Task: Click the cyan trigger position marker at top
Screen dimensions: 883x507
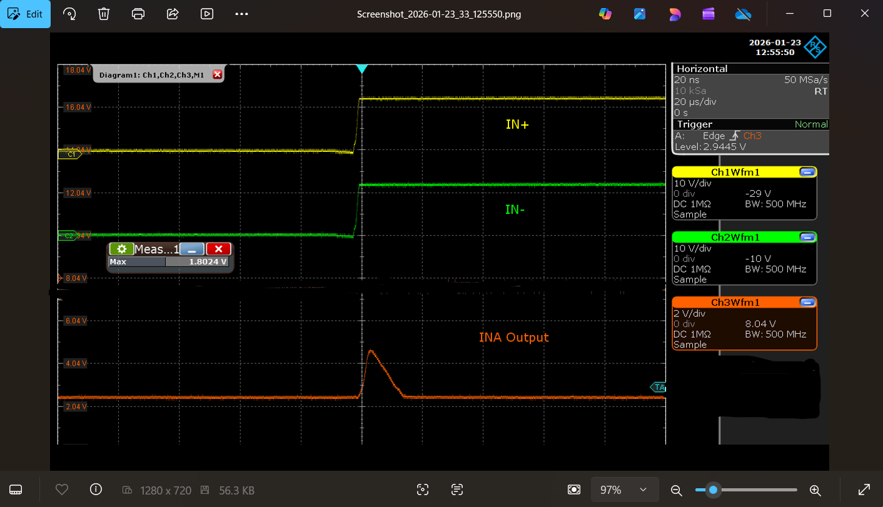Action: (361, 69)
